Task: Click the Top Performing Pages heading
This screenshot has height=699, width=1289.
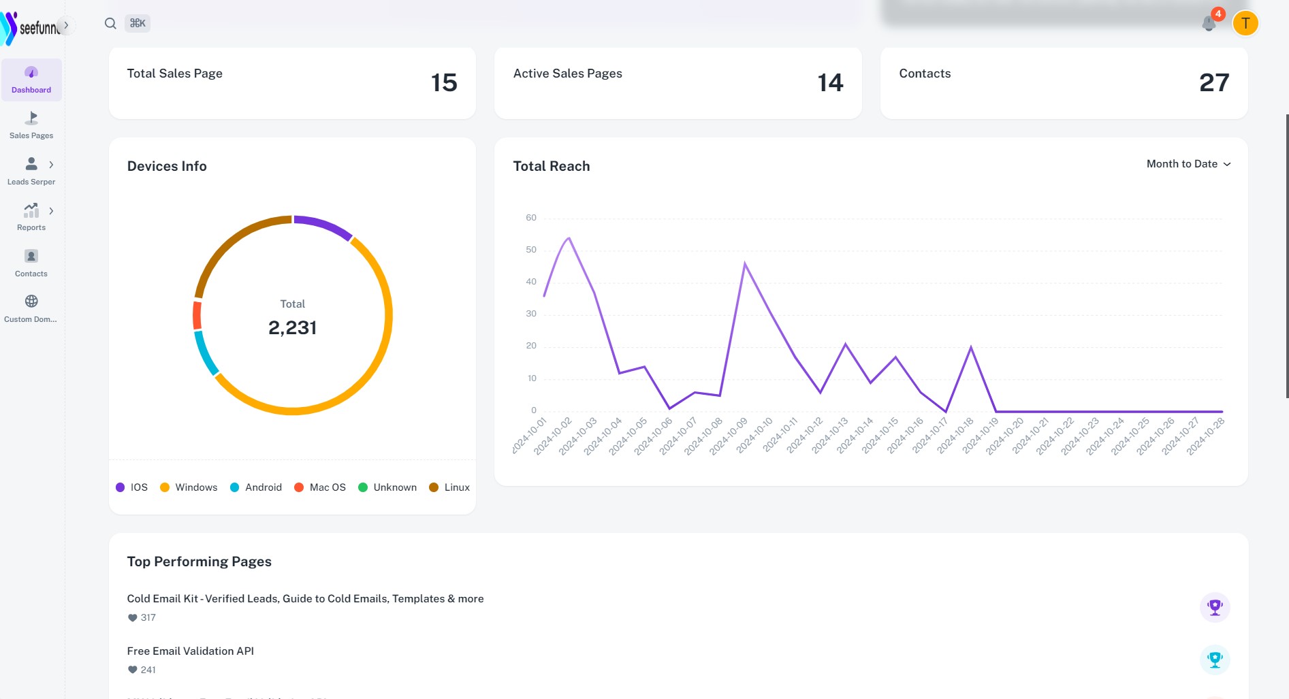Action: click(199, 562)
